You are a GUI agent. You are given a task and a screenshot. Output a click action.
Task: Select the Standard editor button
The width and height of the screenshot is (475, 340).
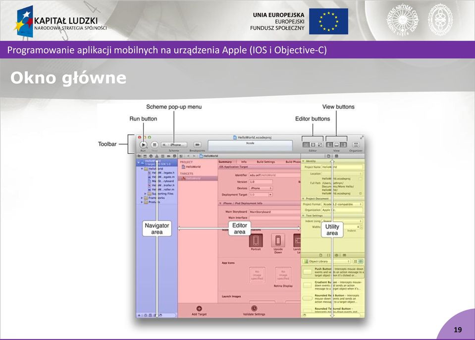click(306, 145)
